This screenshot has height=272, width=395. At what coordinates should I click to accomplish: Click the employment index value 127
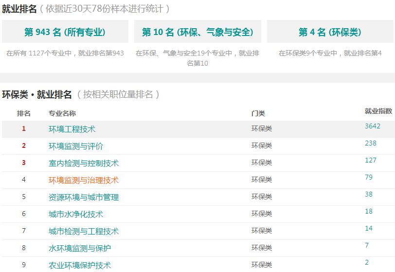pos(371,160)
